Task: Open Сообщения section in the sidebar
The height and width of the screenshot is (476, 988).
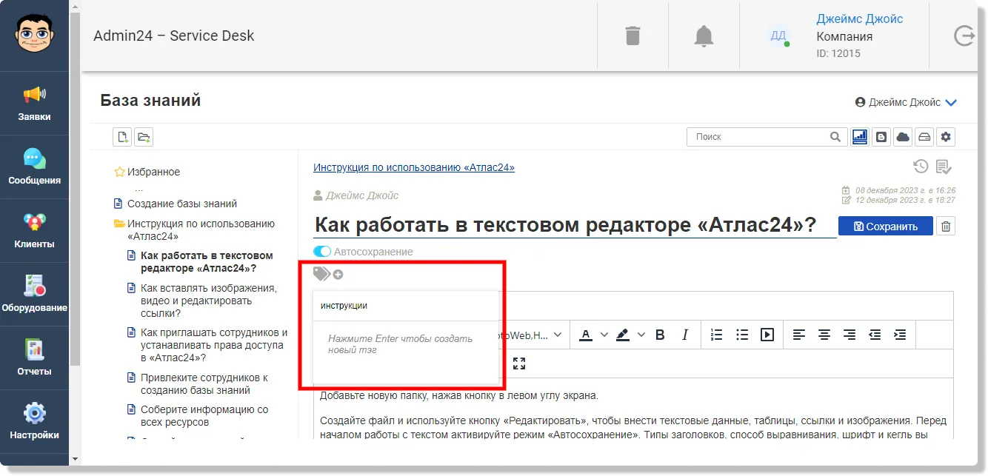Action: tap(34, 167)
